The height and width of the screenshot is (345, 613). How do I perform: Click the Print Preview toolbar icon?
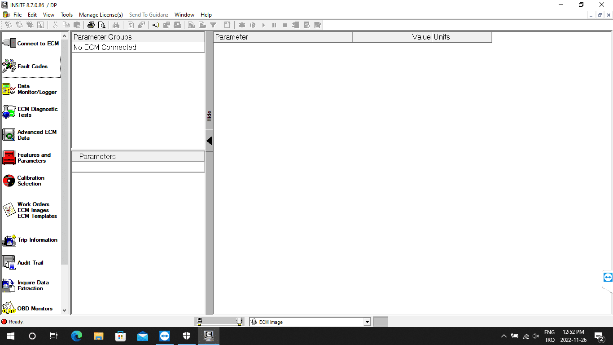pyautogui.click(x=101, y=25)
